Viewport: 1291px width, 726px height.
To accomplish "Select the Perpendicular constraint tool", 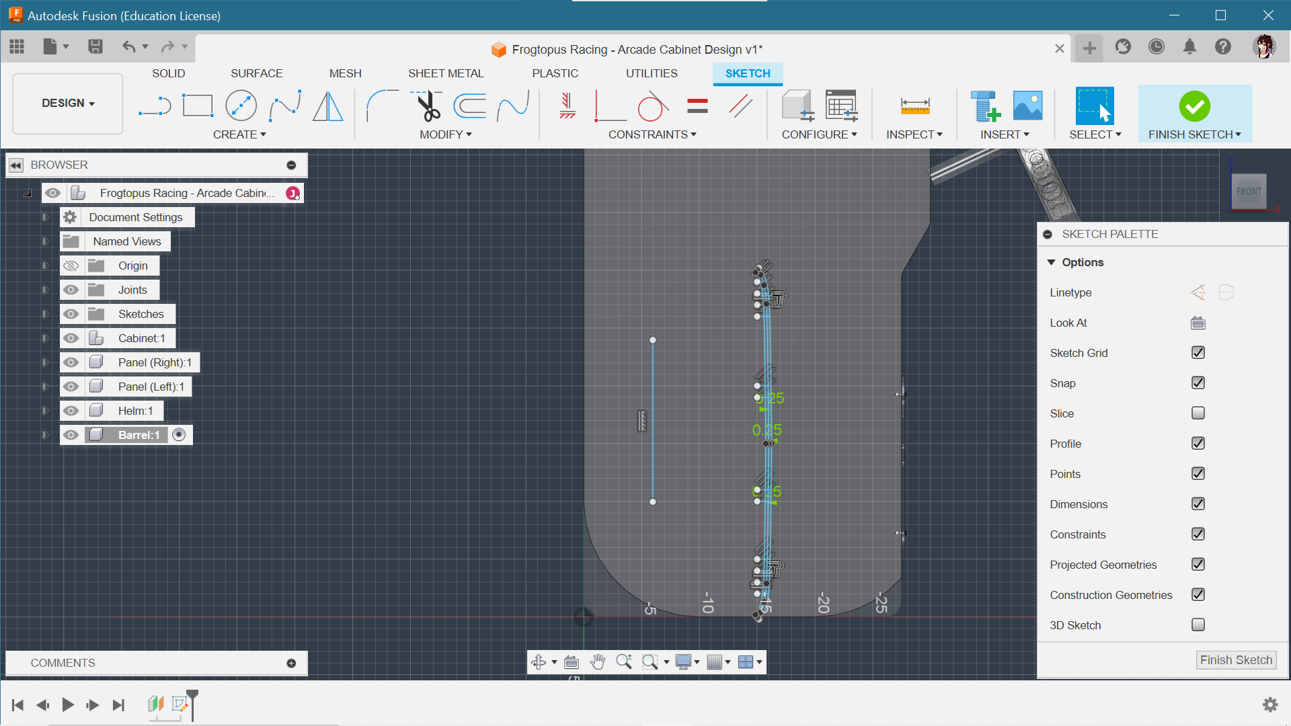I will click(610, 106).
